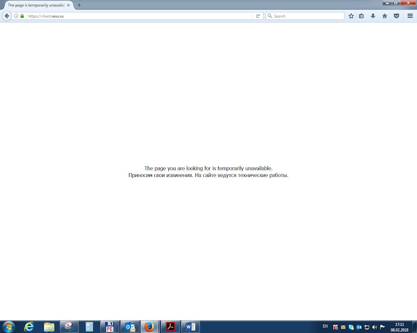
Task: Focus the address bar showing client.reso.ru
Action: 139,16
